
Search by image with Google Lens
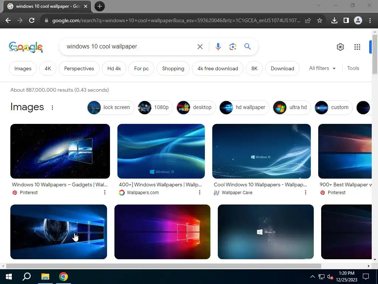click(233, 47)
